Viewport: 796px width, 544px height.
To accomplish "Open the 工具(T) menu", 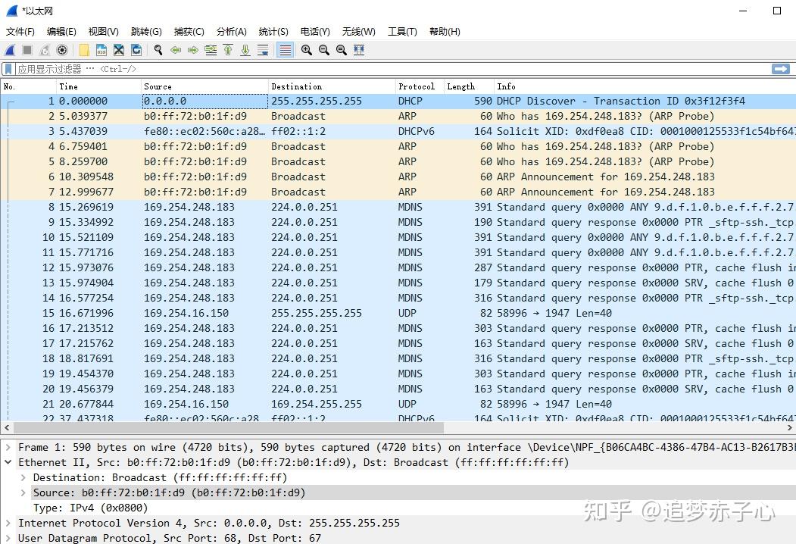I will 403,32.
